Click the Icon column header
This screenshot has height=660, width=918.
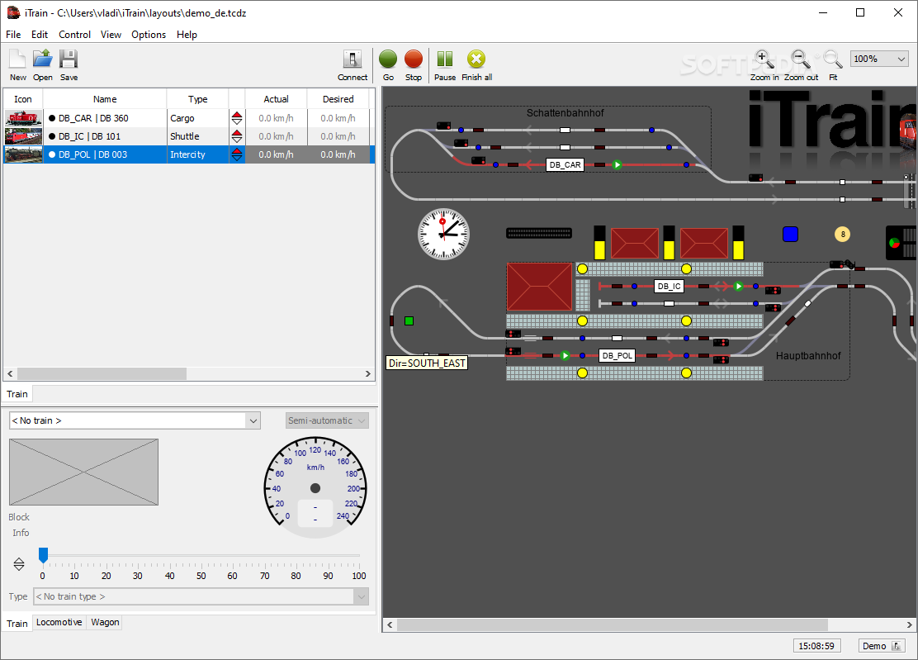[x=23, y=99]
